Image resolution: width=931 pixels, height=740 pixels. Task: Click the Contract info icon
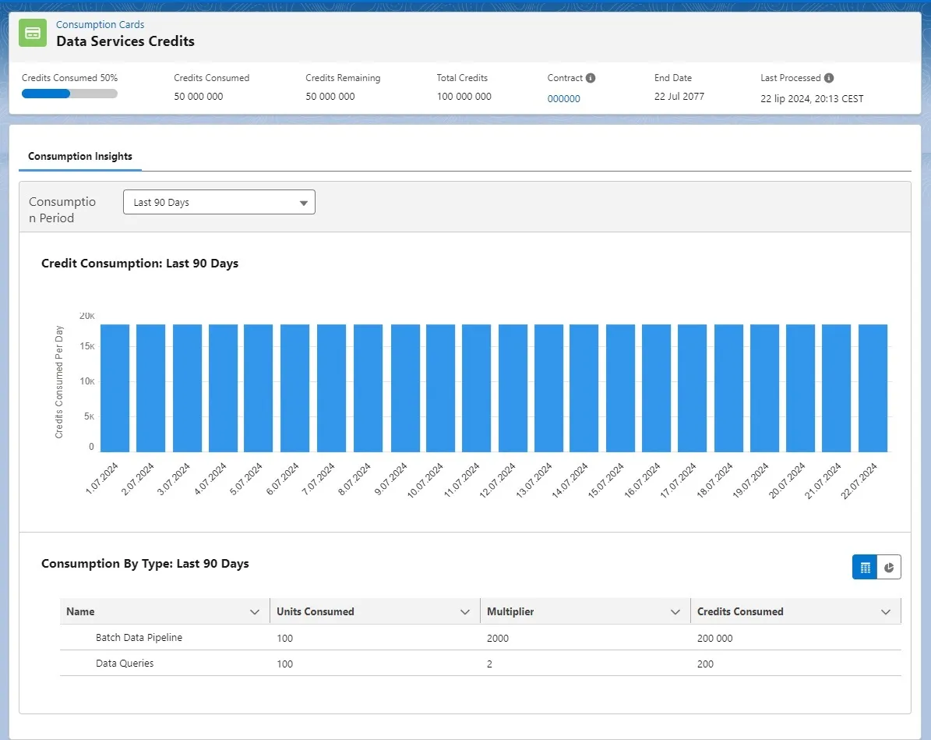tap(589, 77)
